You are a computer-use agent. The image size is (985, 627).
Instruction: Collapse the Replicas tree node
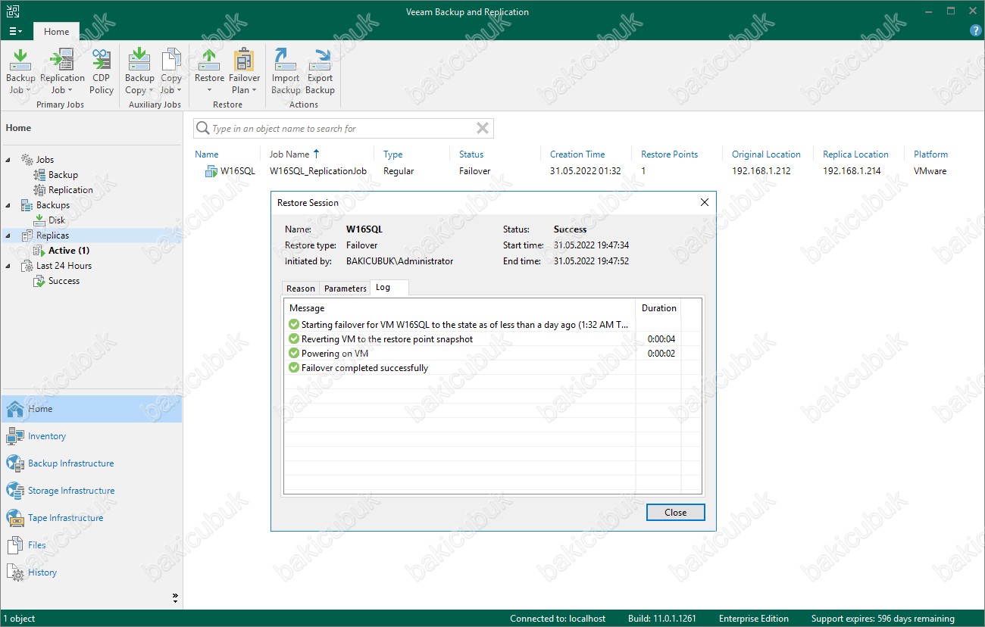click(9, 236)
